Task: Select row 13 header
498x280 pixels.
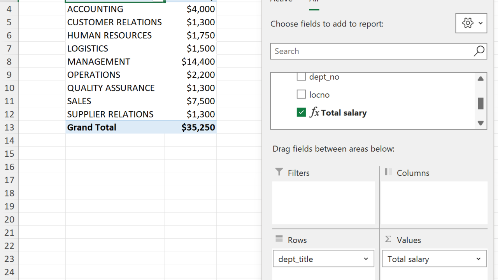Action: (9, 127)
